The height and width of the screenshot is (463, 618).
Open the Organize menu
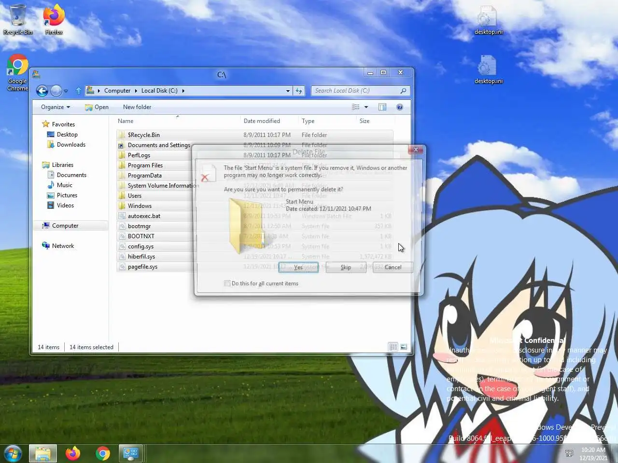click(56, 107)
